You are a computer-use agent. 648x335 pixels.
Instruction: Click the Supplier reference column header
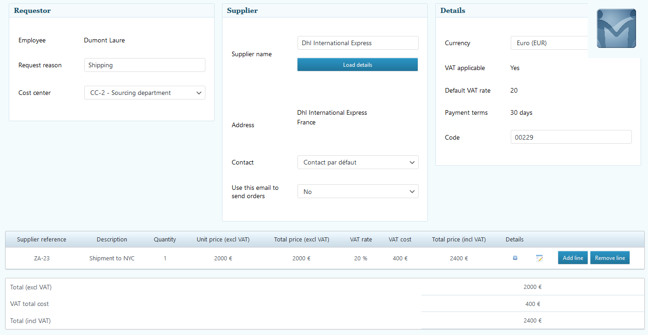(42, 240)
